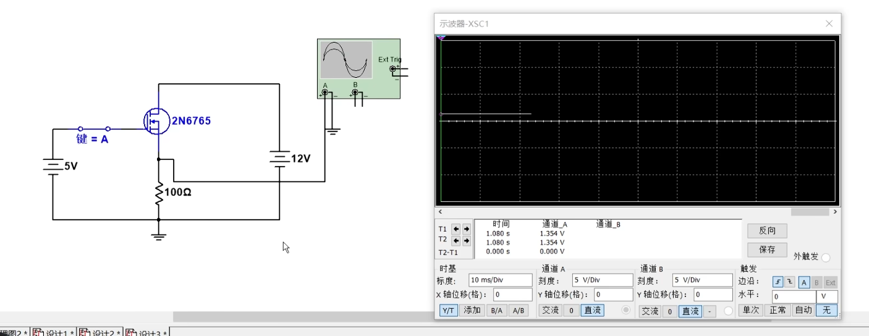Viewport: 869px width, 336px height.
Task: Set trigger source to channel A
Action: [804, 282]
